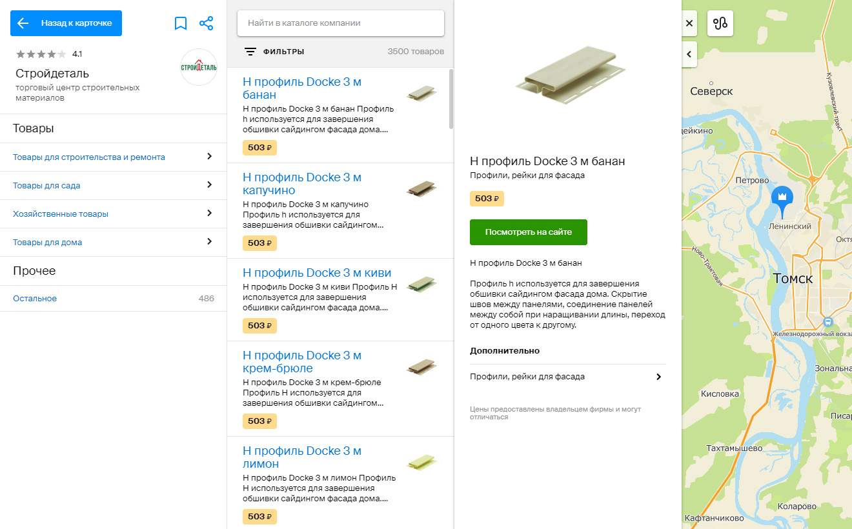
Task: Close the panel with the X icon
Action: (689, 23)
